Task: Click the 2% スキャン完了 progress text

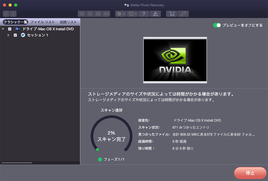Action: tap(111, 136)
